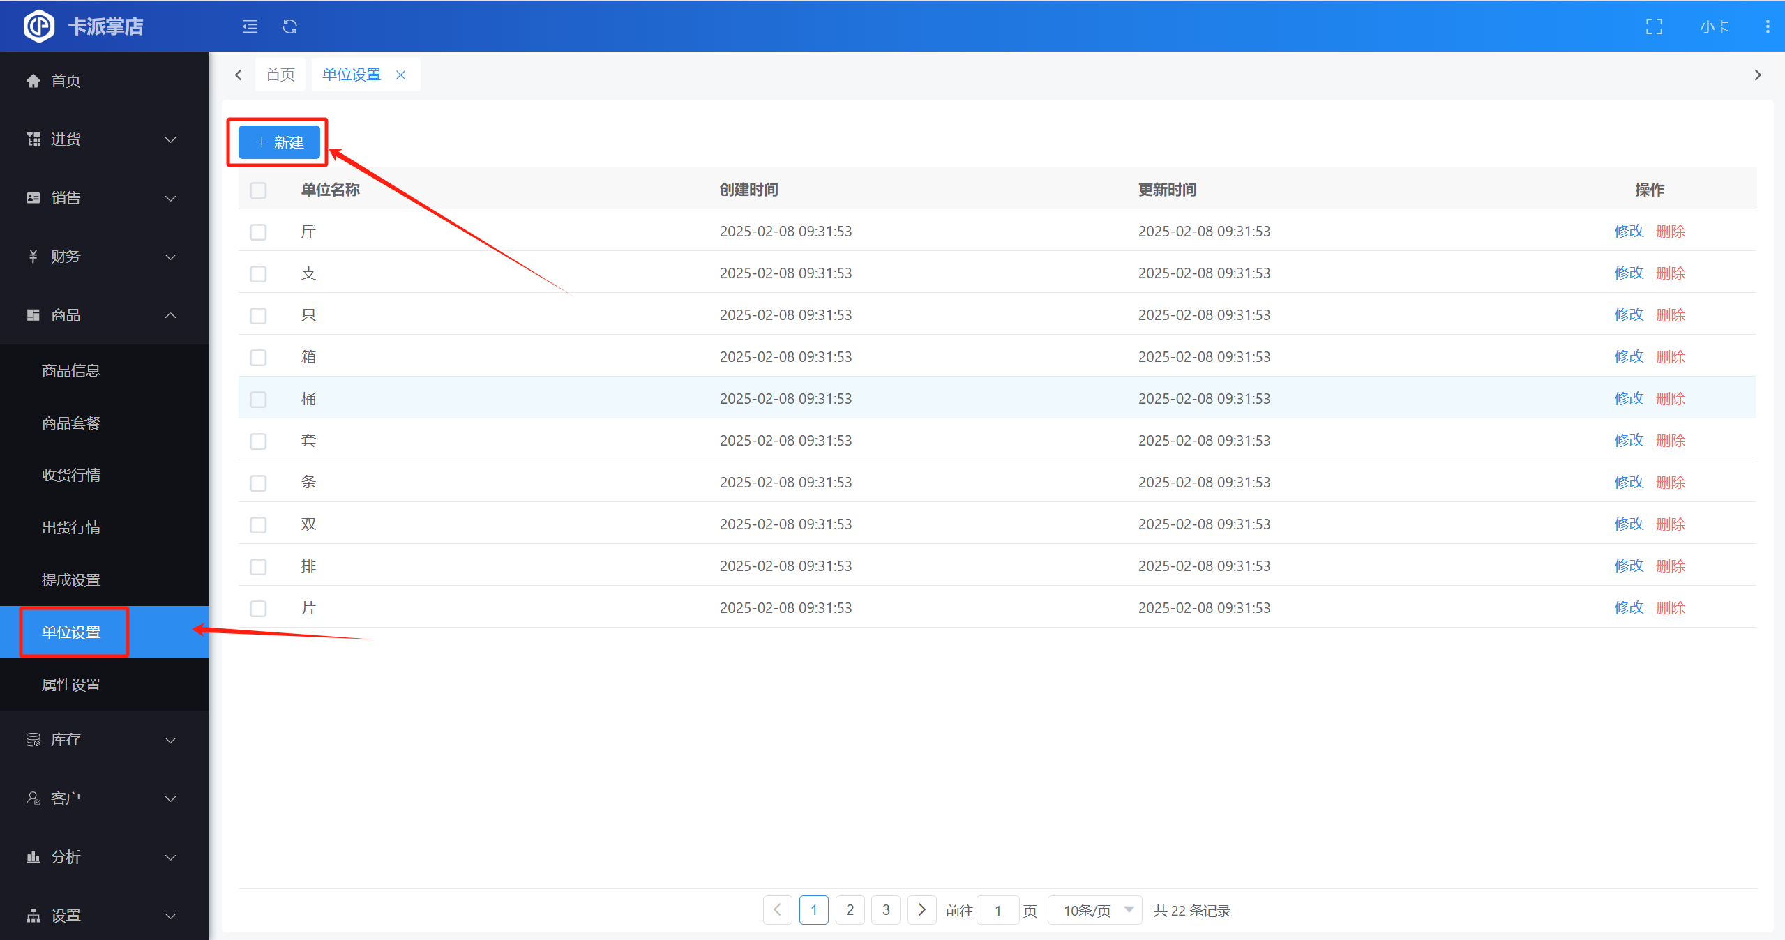Select the checkbox for unit 箱
1785x940 pixels.
click(x=258, y=357)
